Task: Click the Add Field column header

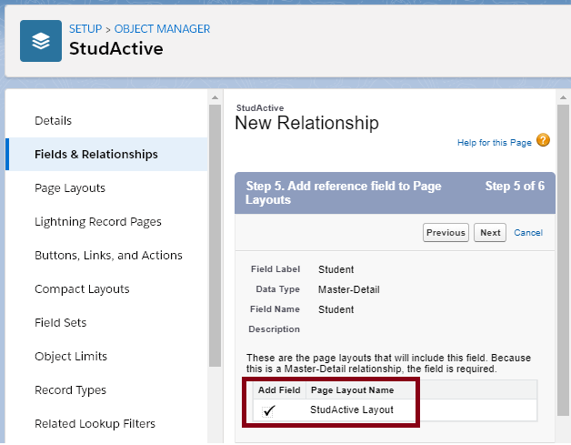Action: click(x=279, y=390)
